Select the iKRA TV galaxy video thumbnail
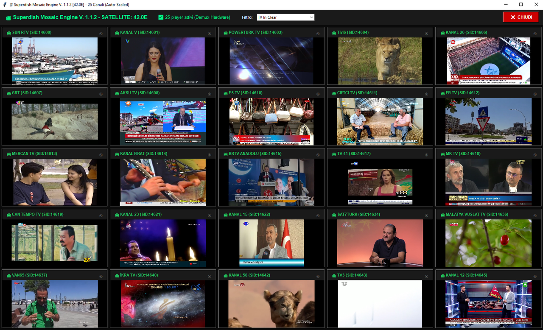This screenshot has height=330, width=543. click(163, 304)
